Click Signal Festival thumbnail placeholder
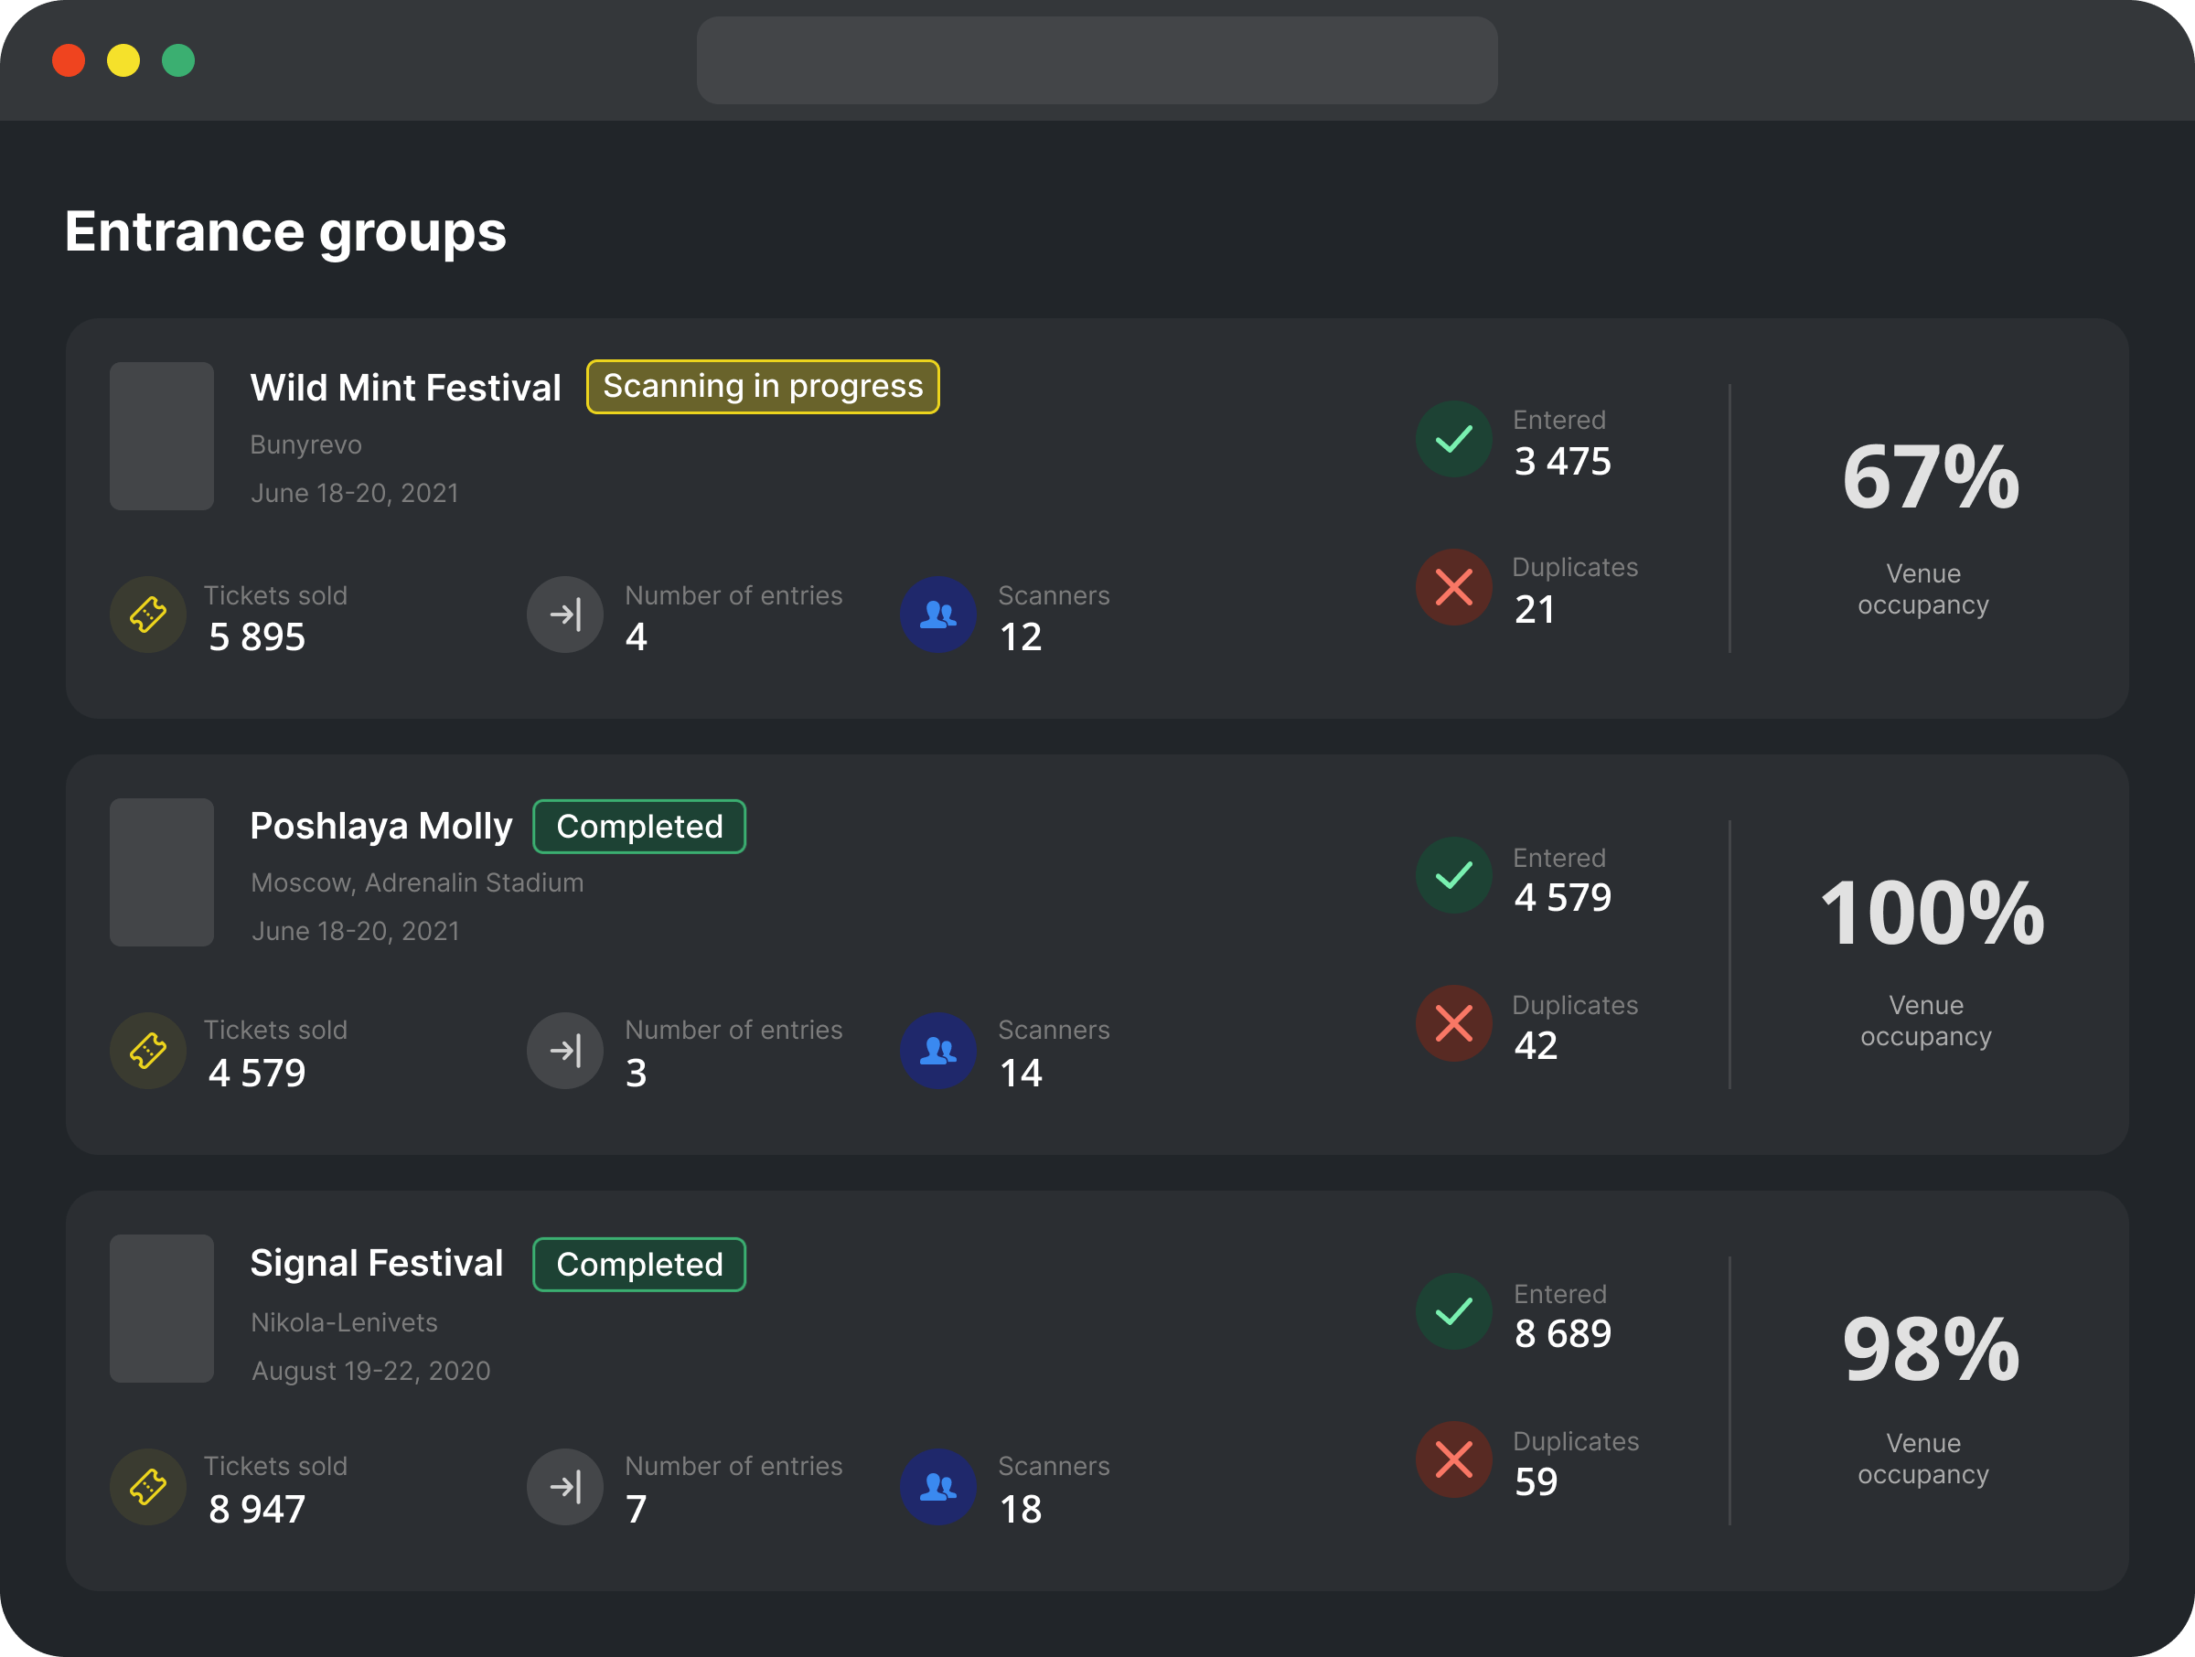 (x=162, y=1309)
